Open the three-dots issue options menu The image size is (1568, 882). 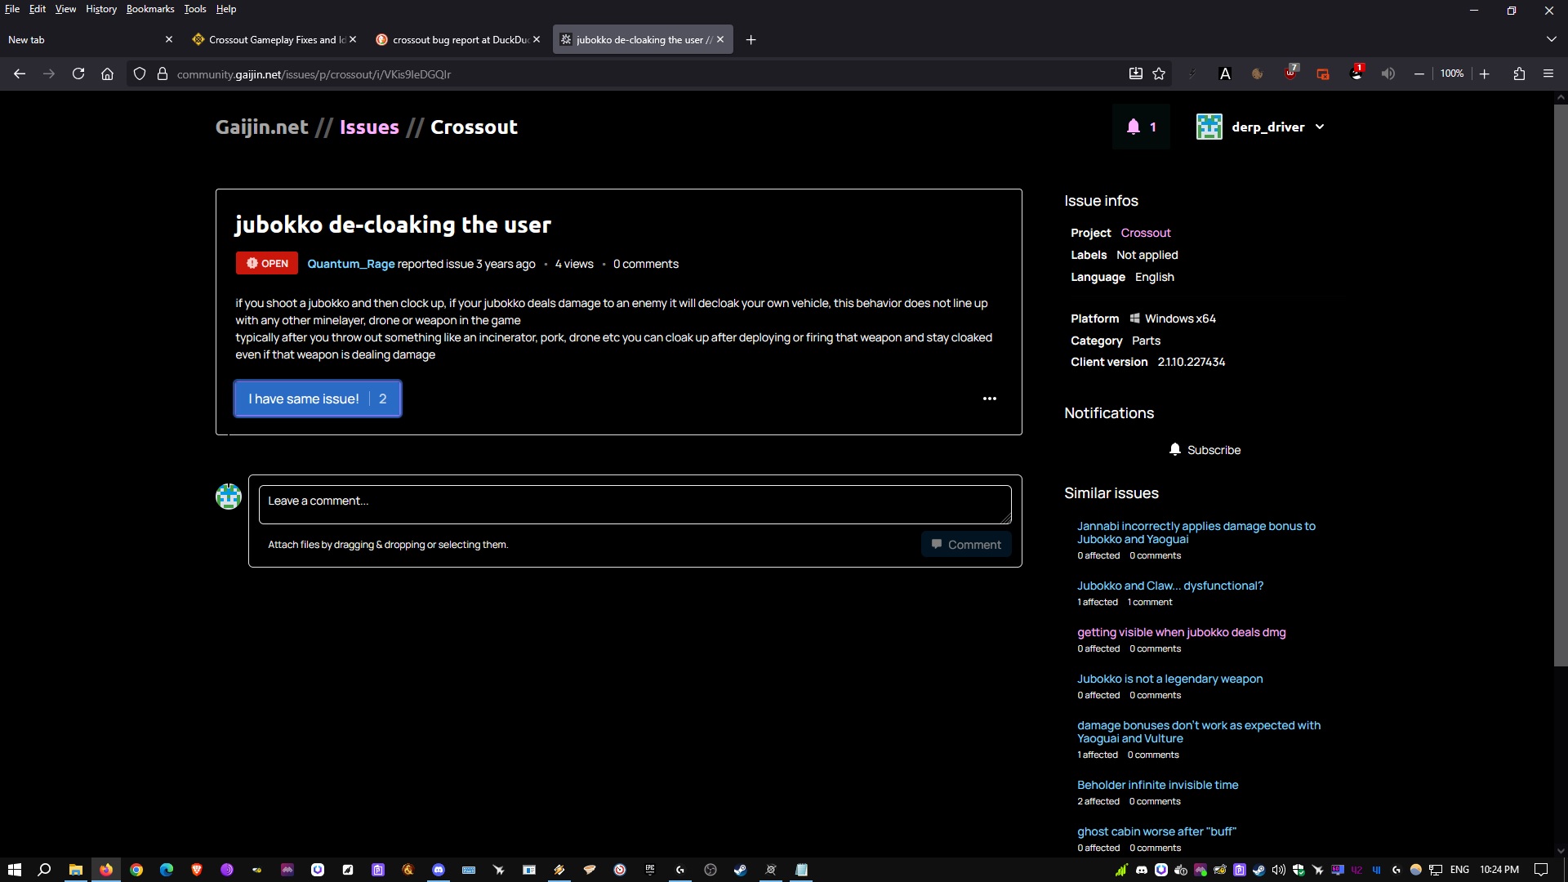tap(989, 399)
